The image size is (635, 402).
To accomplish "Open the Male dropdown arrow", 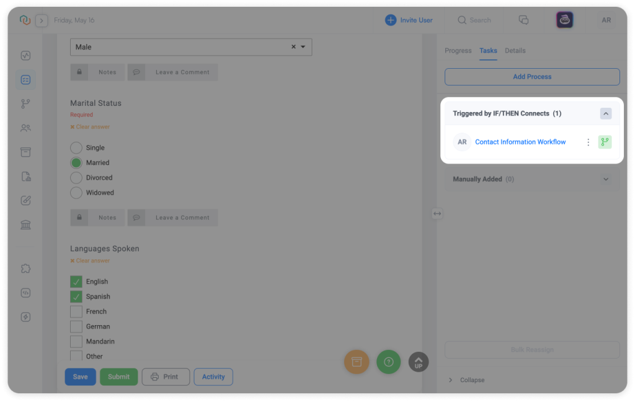I will (303, 47).
